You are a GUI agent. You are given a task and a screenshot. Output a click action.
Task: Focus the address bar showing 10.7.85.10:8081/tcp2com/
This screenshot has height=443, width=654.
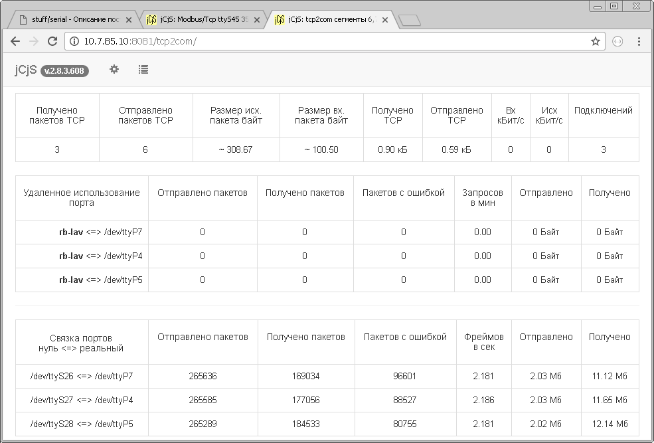tap(332, 41)
